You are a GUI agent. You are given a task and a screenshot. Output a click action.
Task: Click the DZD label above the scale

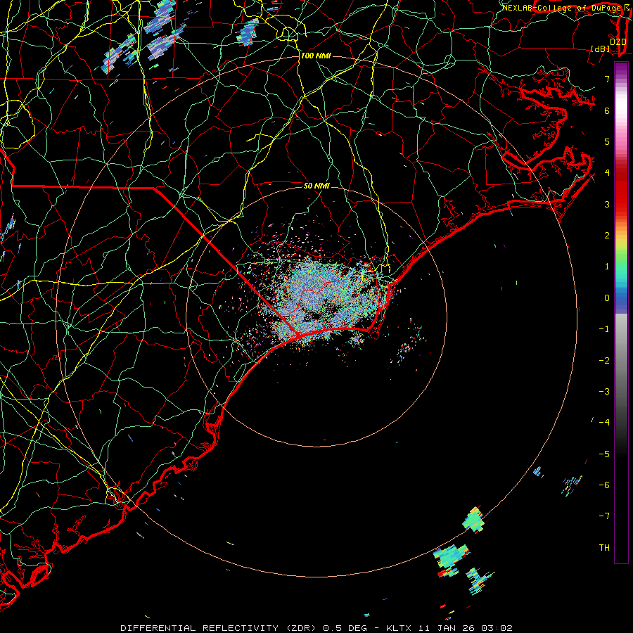(x=618, y=42)
